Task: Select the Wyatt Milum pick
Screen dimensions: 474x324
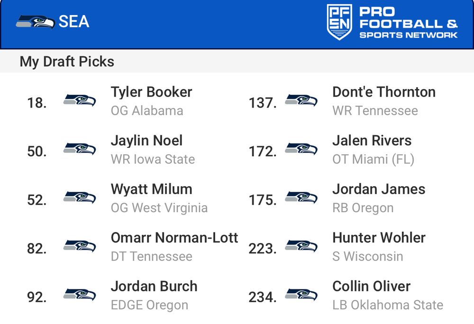Action: click(x=152, y=189)
